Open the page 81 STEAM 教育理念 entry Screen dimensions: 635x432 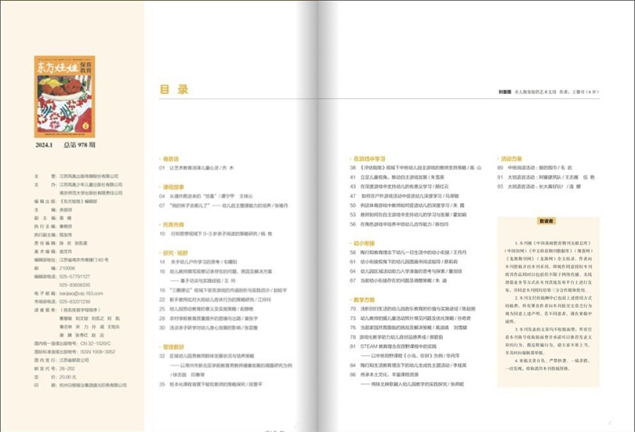405,351
